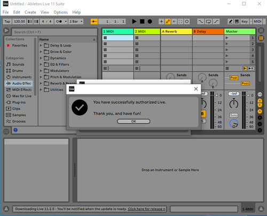
Task: Click the Arrangement Record button
Action: pyautogui.click(x=150, y=21)
